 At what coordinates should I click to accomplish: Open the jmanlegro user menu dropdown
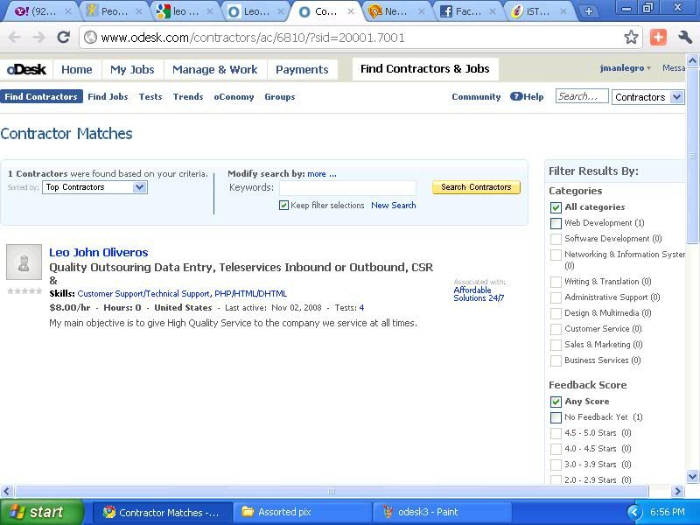click(626, 68)
